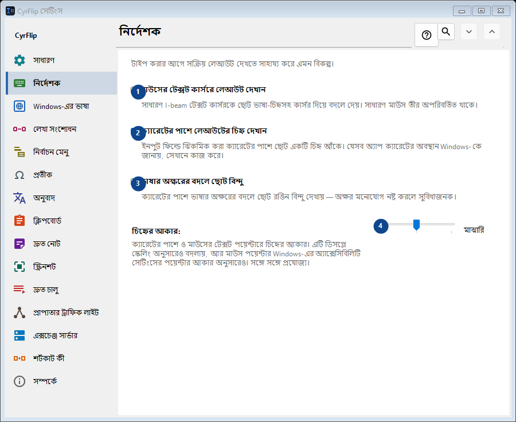This screenshot has width=516, height=422.
Task: Select the নির্দেশক keyboard indicator page
Action: pos(61,83)
